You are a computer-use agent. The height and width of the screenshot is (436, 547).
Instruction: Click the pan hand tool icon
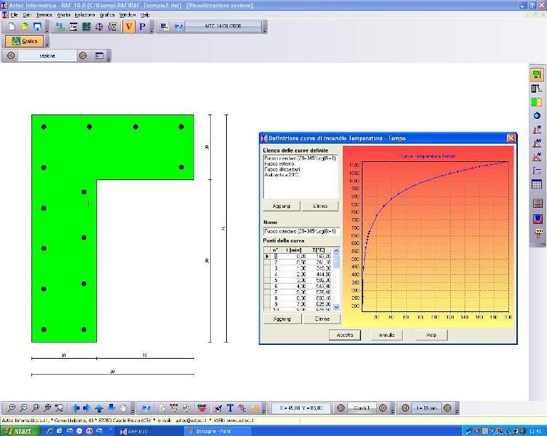pyautogui.click(x=124, y=408)
